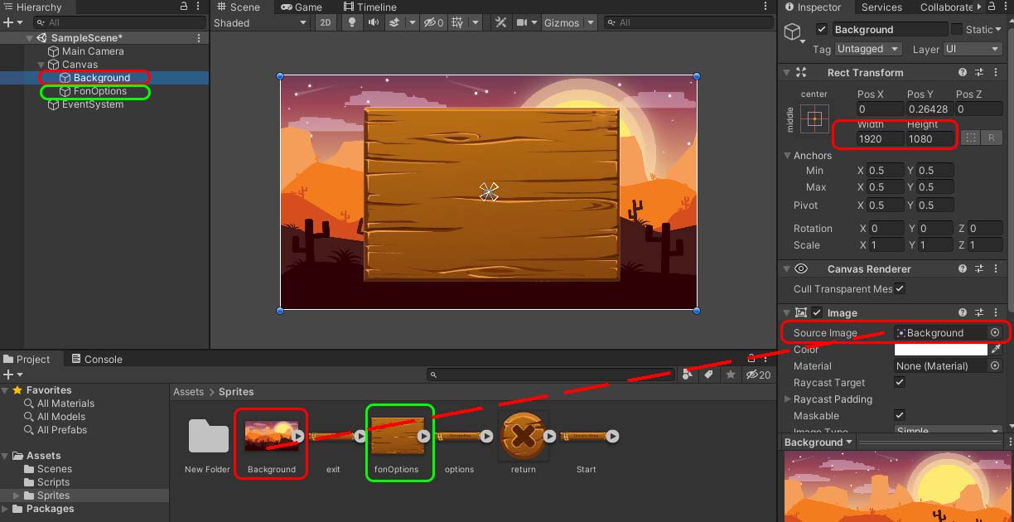The width and height of the screenshot is (1014, 522).
Task: Uncheck the Background object active checkbox
Action: pyautogui.click(x=822, y=30)
